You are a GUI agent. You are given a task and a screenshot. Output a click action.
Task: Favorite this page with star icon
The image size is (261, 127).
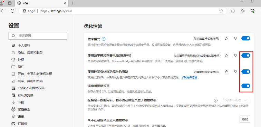pyautogui.click(x=221, y=11)
